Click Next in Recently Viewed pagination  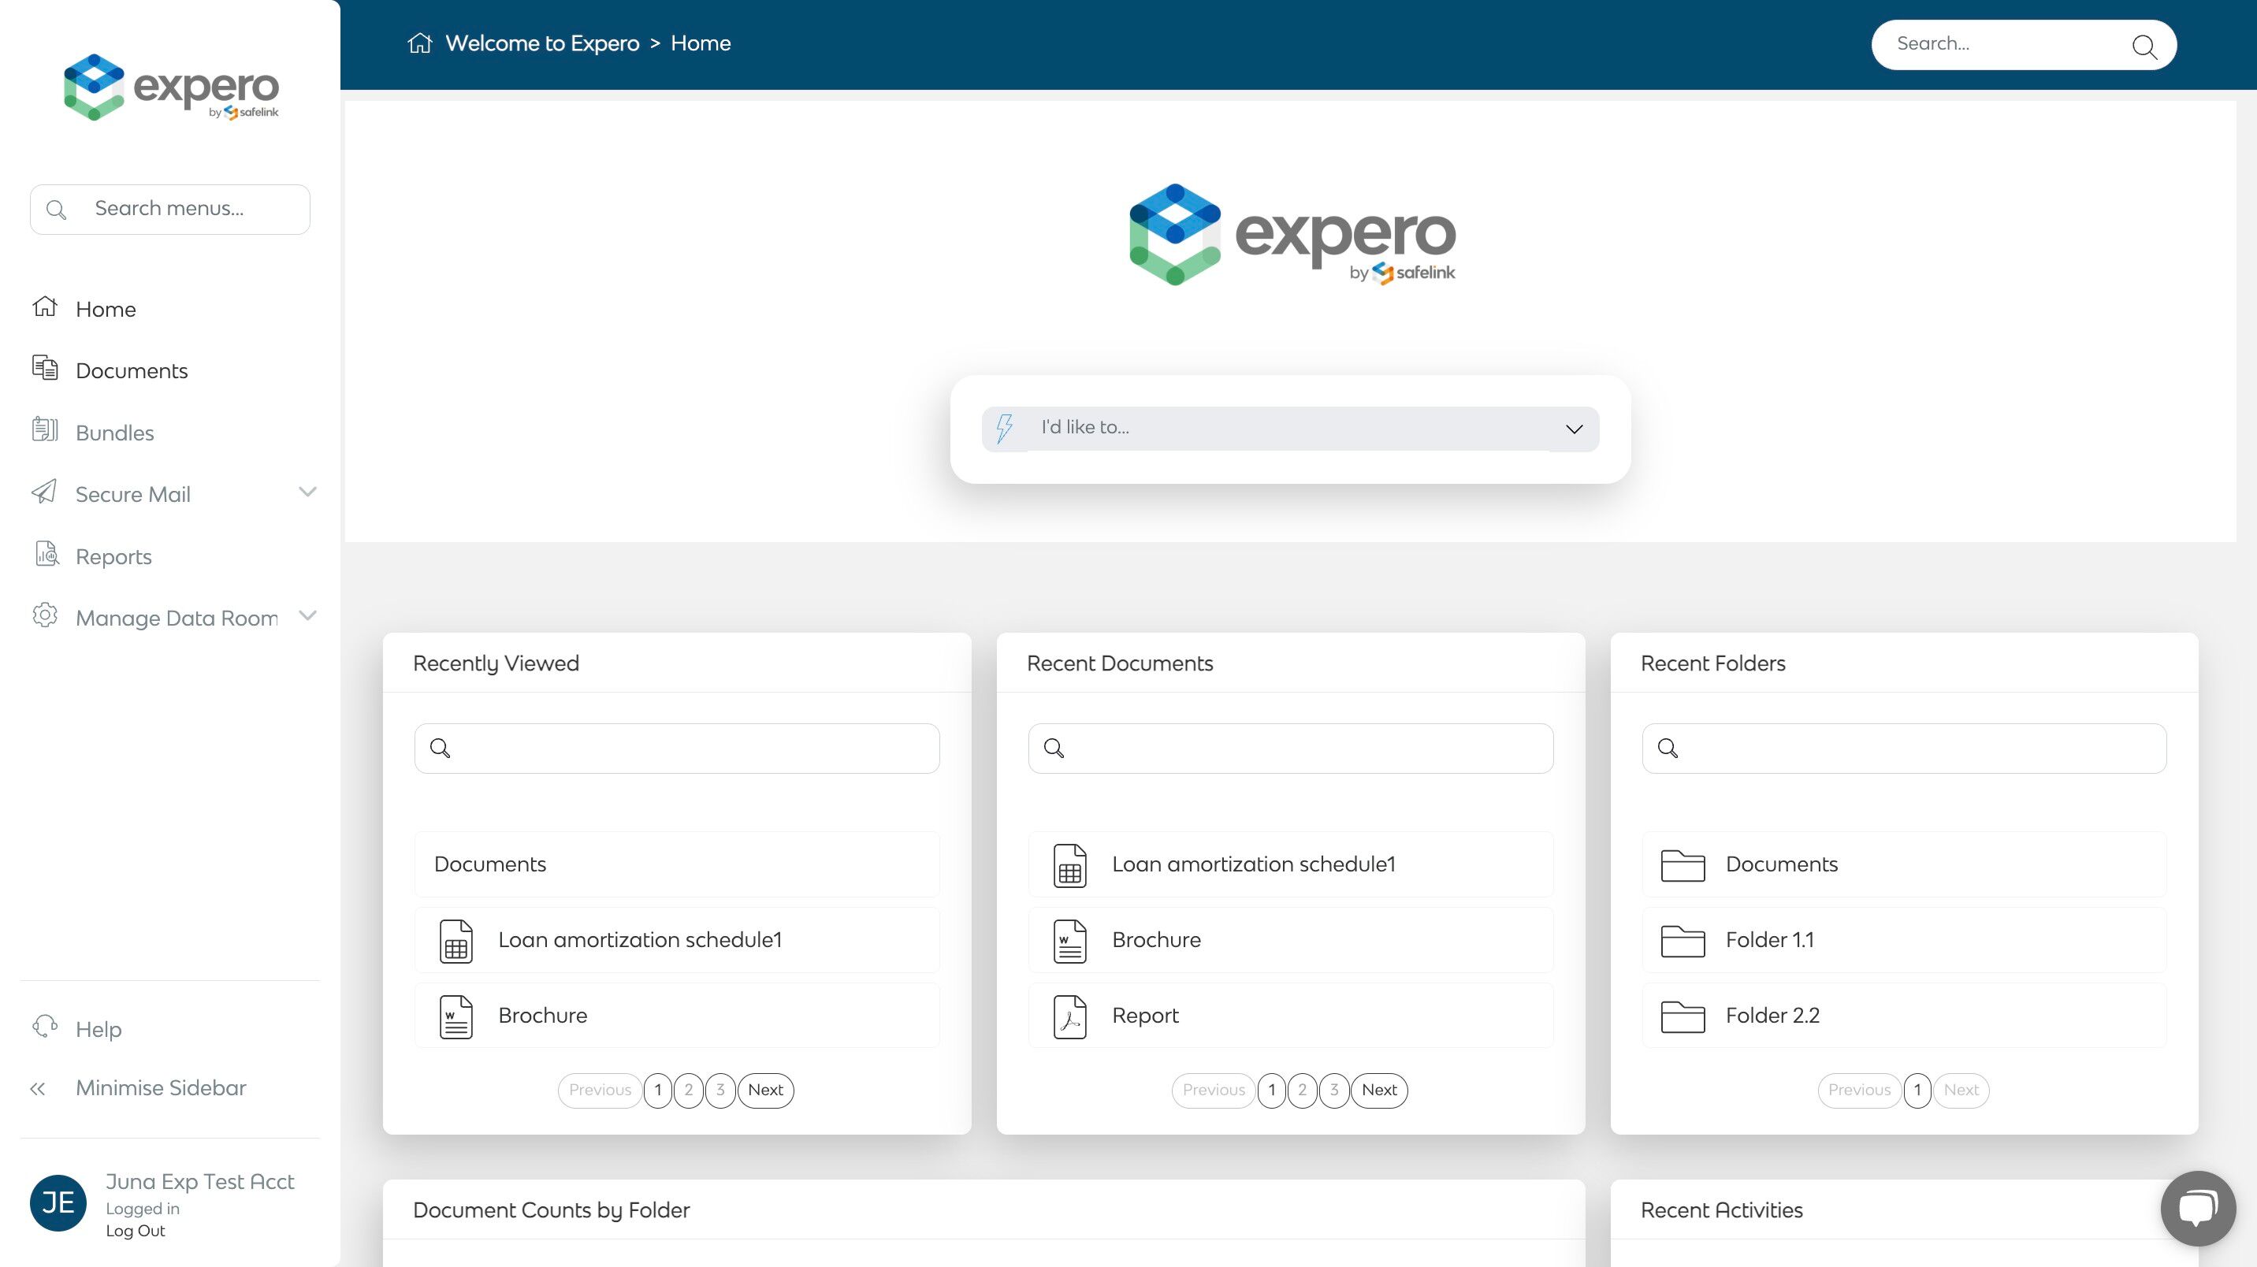(x=765, y=1090)
